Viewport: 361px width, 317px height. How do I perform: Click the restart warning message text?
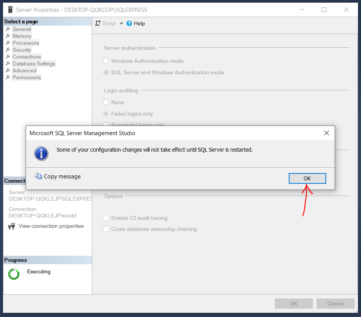[x=154, y=150]
